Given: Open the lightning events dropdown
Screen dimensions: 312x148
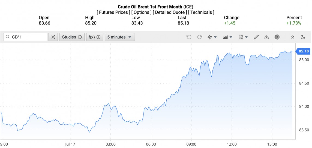Looking at the screenshot, I should pyautogui.click(x=212, y=37).
